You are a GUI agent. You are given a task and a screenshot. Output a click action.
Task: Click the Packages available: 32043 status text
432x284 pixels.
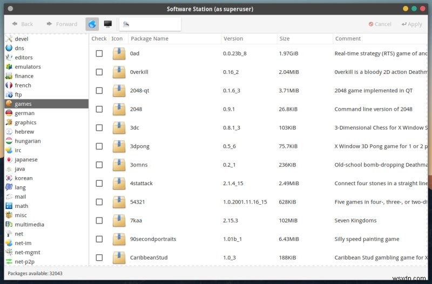tap(35, 274)
